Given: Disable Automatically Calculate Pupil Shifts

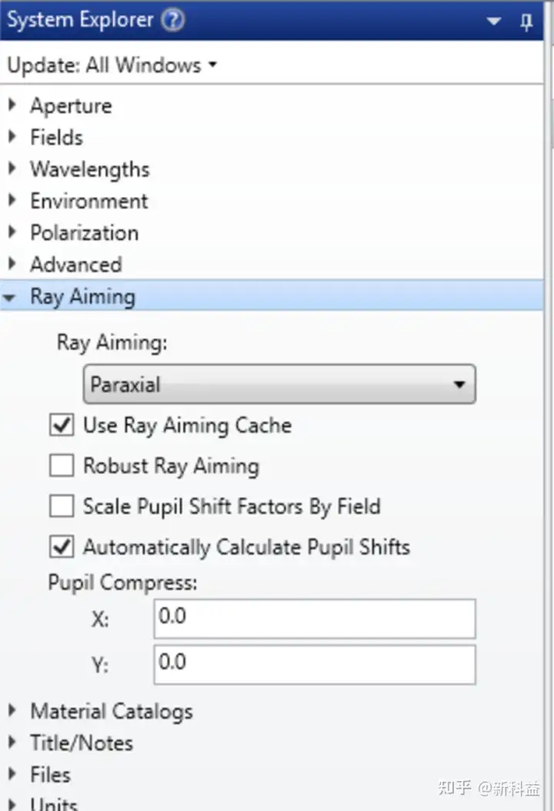Looking at the screenshot, I should (x=61, y=547).
